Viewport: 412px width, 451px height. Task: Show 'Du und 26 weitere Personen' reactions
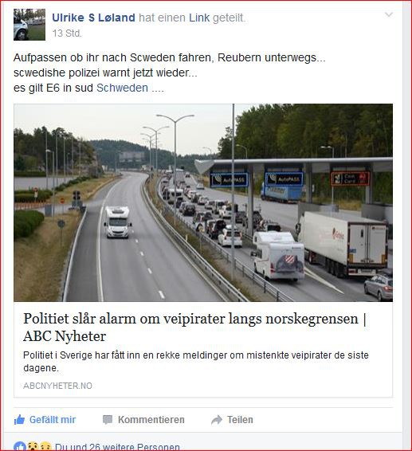[117, 447]
